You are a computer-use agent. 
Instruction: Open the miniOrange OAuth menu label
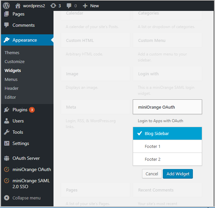pos(32,169)
